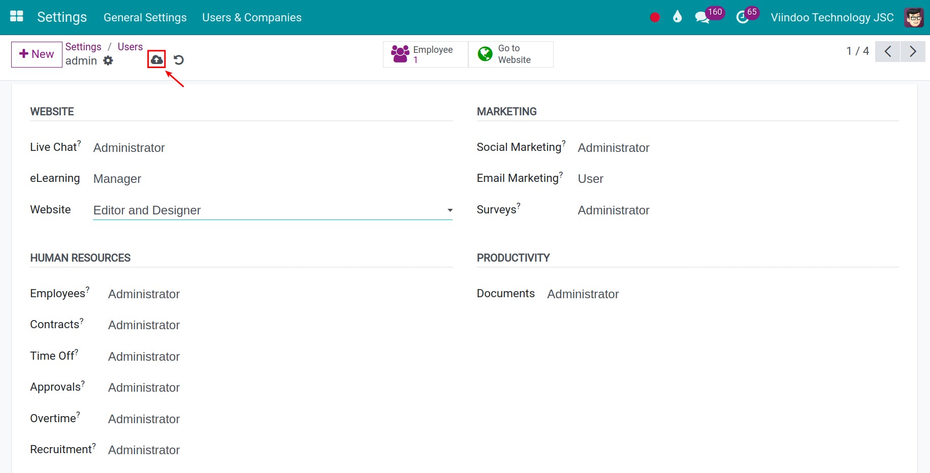Click the company name Viindoo Technology JSC
The width and height of the screenshot is (930, 473).
coord(832,17)
